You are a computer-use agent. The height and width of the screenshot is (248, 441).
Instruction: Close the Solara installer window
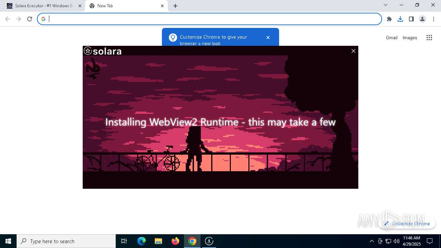click(x=353, y=51)
